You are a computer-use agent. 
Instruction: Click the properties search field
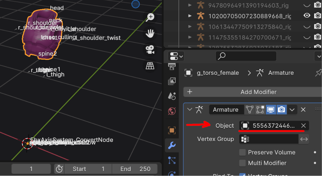(x=246, y=56)
